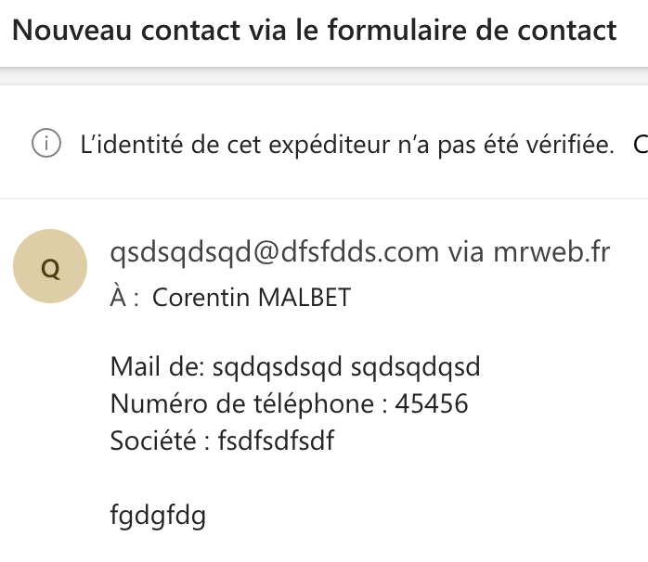The width and height of the screenshot is (648, 562).
Task: Click the message body text fgdgfdg
Action: 158,516
